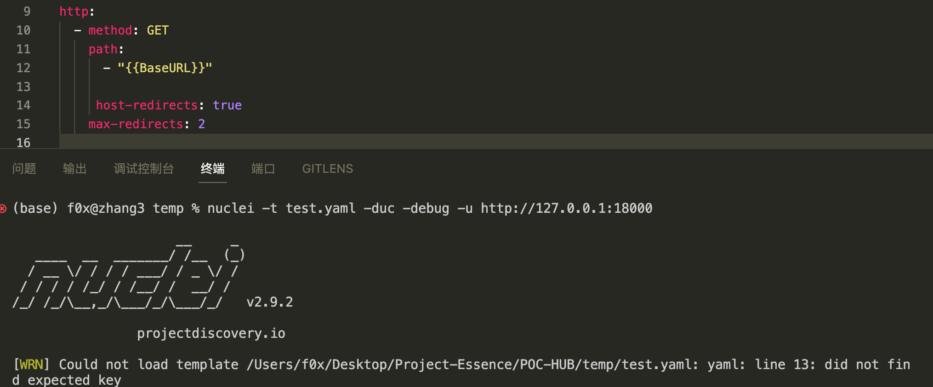Screen dimensions: 933x387
Task: Click line number 16 in the gutter
Action: click(23, 142)
